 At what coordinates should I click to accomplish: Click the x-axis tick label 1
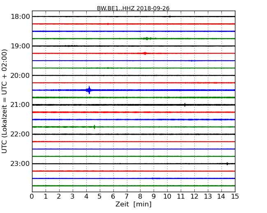coord(46,197)
